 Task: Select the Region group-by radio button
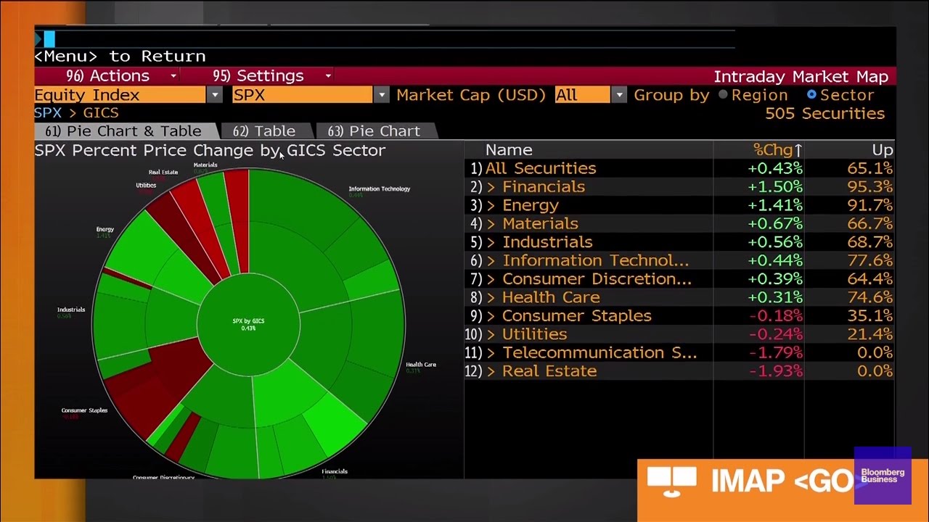[x=723, y=95]
